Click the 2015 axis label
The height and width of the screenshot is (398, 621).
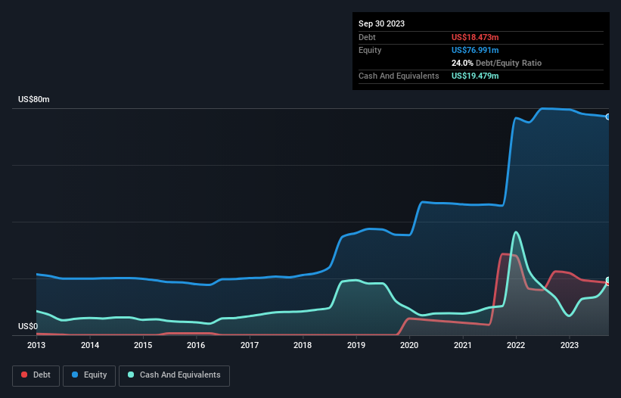143,345
